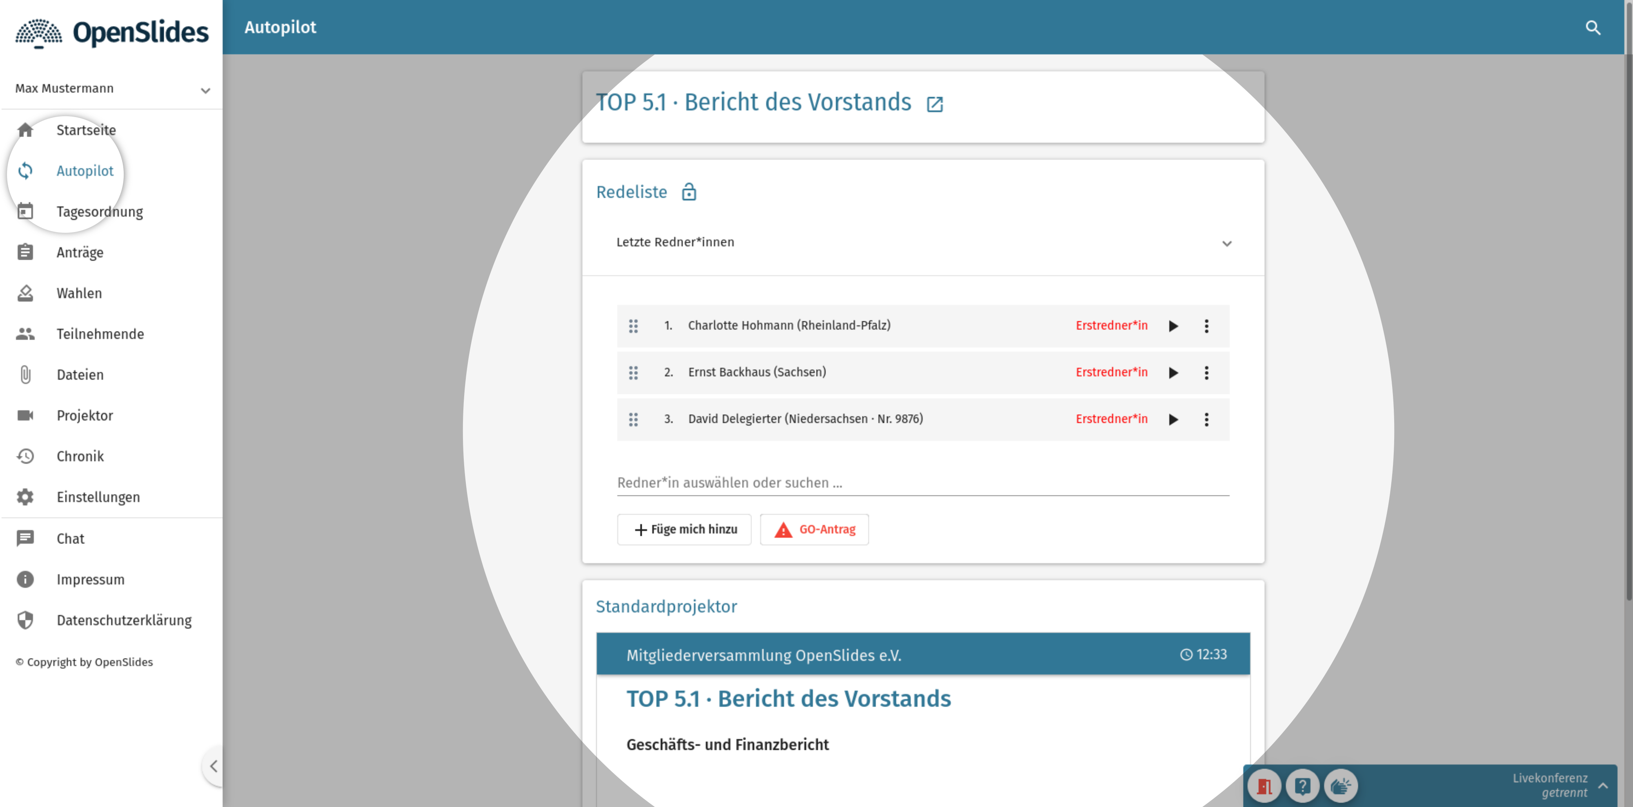The width and height of the screenshot is (1633, 807).
Task: Open TOP 5.1 in new view icon
Action: pos(935,104)
